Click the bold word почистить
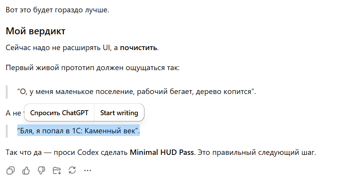Image resolution: width=353 pixels, height=183 pixels. (x=138, y=48)
